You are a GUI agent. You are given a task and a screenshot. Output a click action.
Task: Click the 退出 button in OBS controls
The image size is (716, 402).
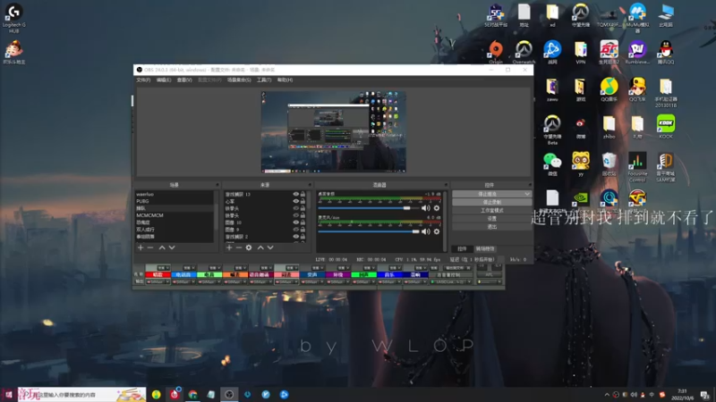(x=491, y=227)
